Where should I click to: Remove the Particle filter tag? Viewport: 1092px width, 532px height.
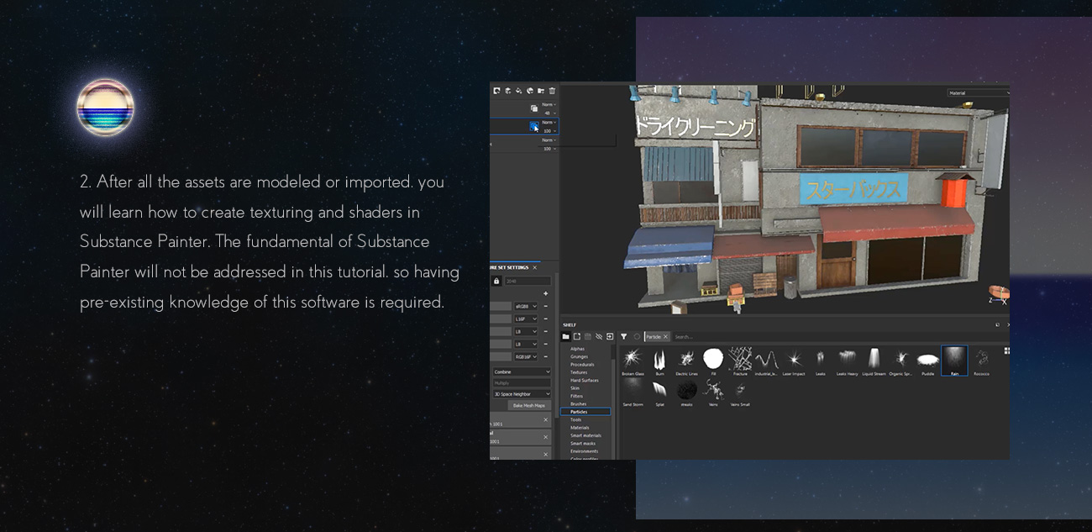pos(665,336)
